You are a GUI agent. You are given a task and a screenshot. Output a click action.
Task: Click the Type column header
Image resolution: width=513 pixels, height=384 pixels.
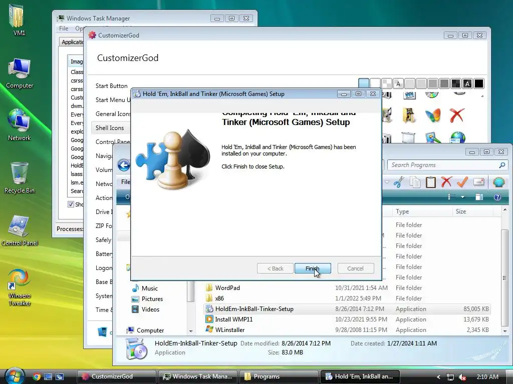422,211
